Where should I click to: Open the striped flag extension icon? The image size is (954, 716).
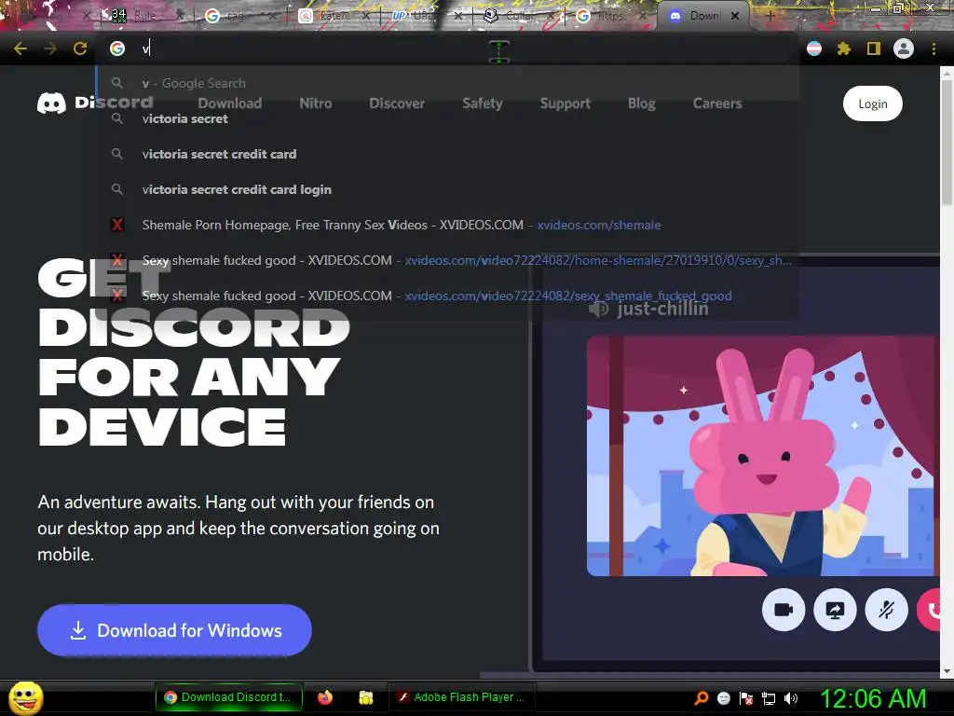(x=814, y=48)
